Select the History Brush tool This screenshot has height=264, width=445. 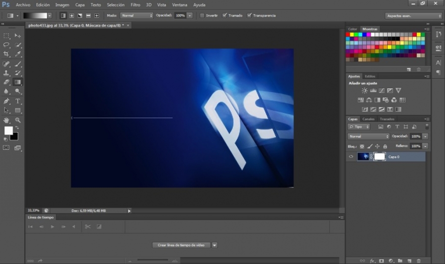coord(18,73)
